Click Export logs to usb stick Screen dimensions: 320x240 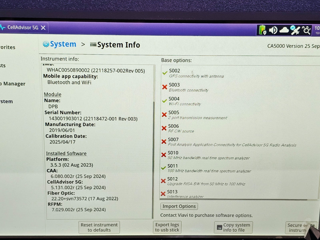click(x=167, y=227)
